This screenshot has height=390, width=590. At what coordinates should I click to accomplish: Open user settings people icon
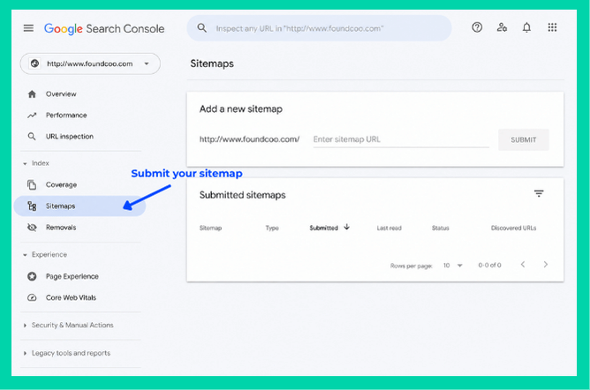point(502,27)
